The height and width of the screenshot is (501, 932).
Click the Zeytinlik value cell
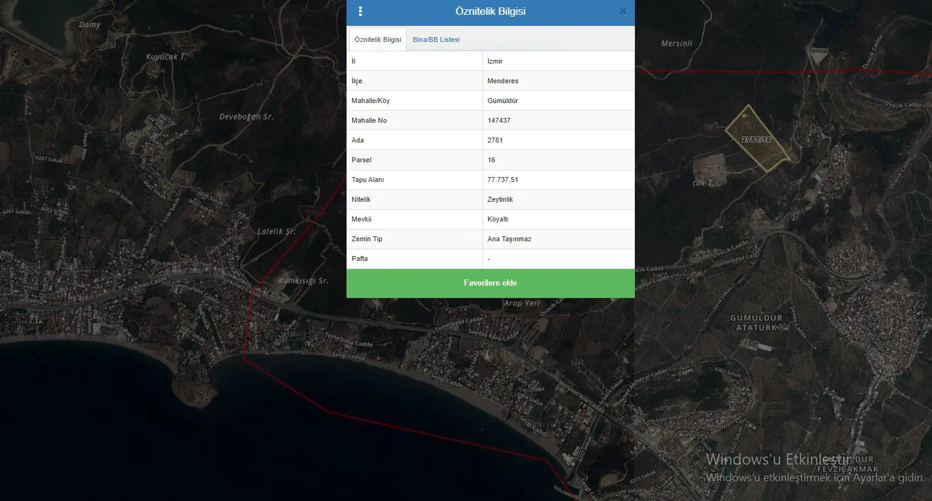558,199
